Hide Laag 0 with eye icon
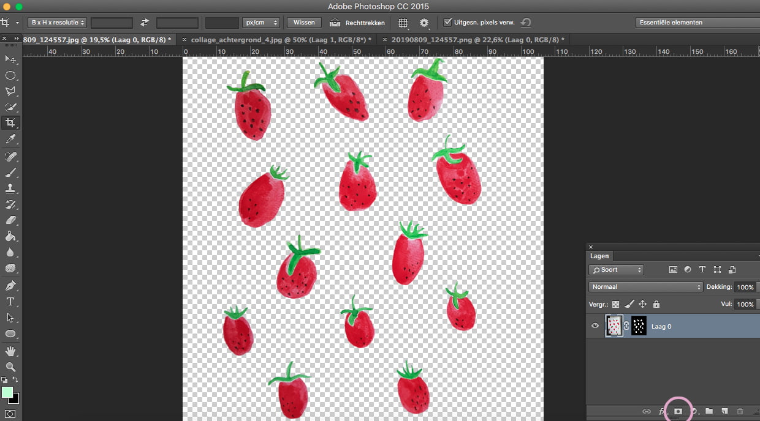760x421 pixels. 595,326
